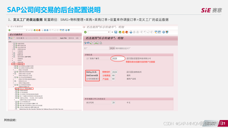
Task: Click the green Back icon in 显示实施指南 toolbar
Action: point(34,30)
